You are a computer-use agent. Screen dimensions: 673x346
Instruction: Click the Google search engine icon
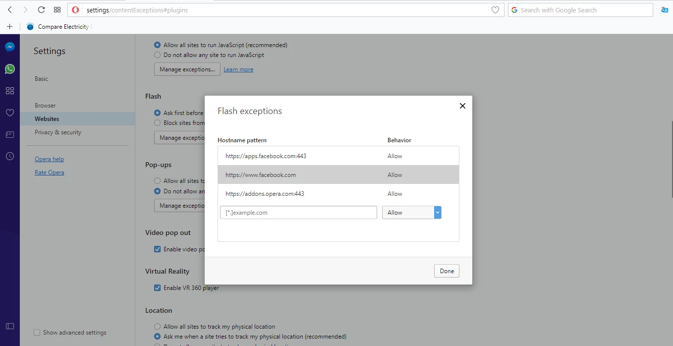click(514, 10)
